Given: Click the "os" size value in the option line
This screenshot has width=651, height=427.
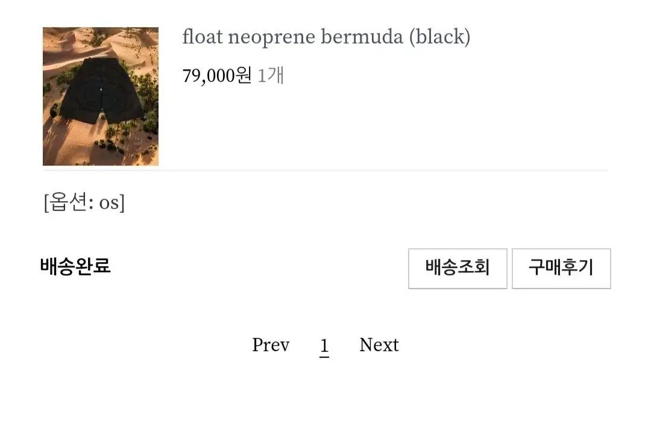Looking at the screenshot, I should click(109, 202).
